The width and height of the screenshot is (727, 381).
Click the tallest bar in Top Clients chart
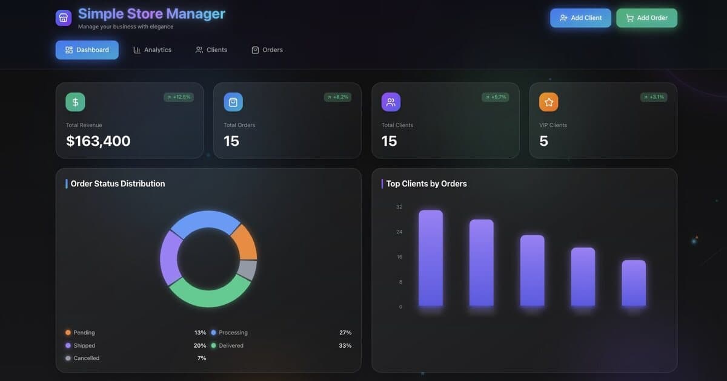[431, 258]
